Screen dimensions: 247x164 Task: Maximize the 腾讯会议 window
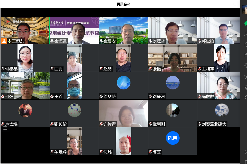coord(235,4)
